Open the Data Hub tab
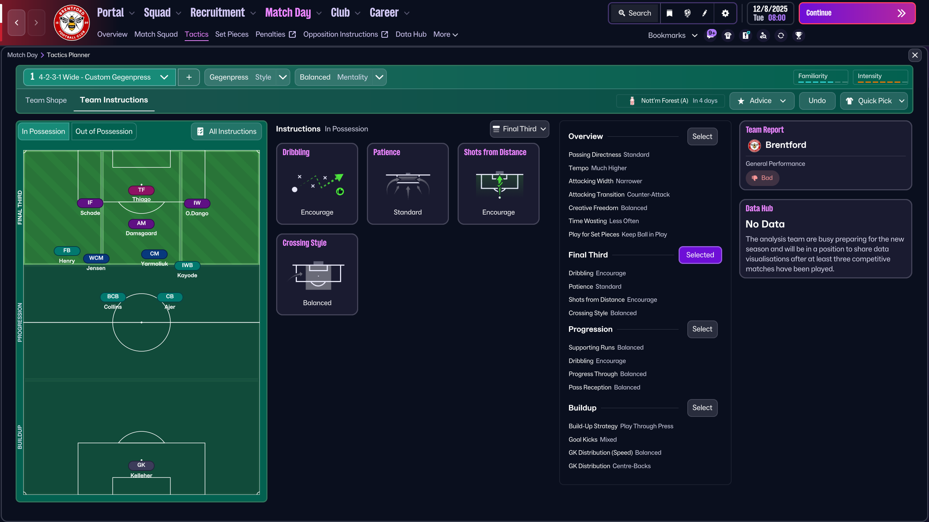929x522 pixels. (411, 34)
